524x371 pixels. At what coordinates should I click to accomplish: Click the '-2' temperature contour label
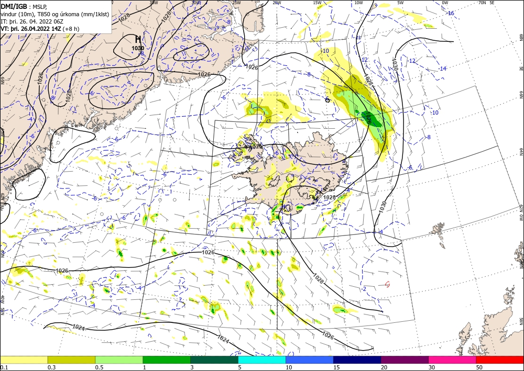tap(364, 289)
